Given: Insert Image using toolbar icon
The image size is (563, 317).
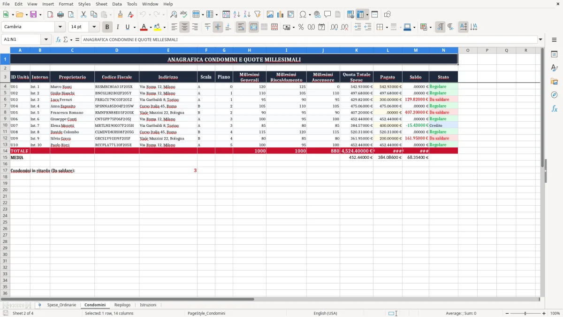Looking at the screenshot, I should 270,15.
